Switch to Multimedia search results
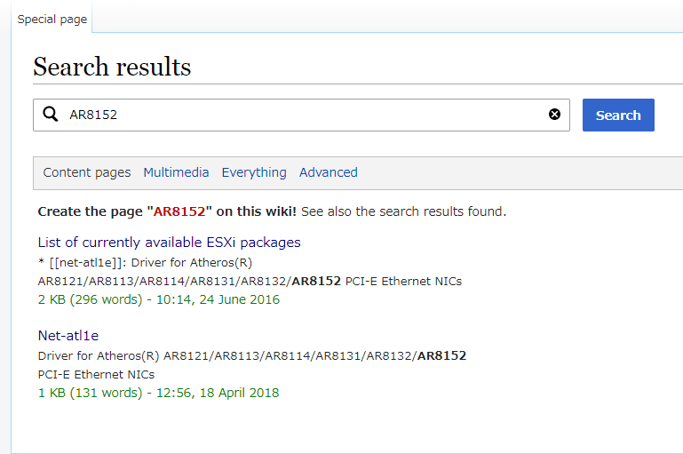The image size is (683, 454). pyautogui.click(x=176, y=172)
